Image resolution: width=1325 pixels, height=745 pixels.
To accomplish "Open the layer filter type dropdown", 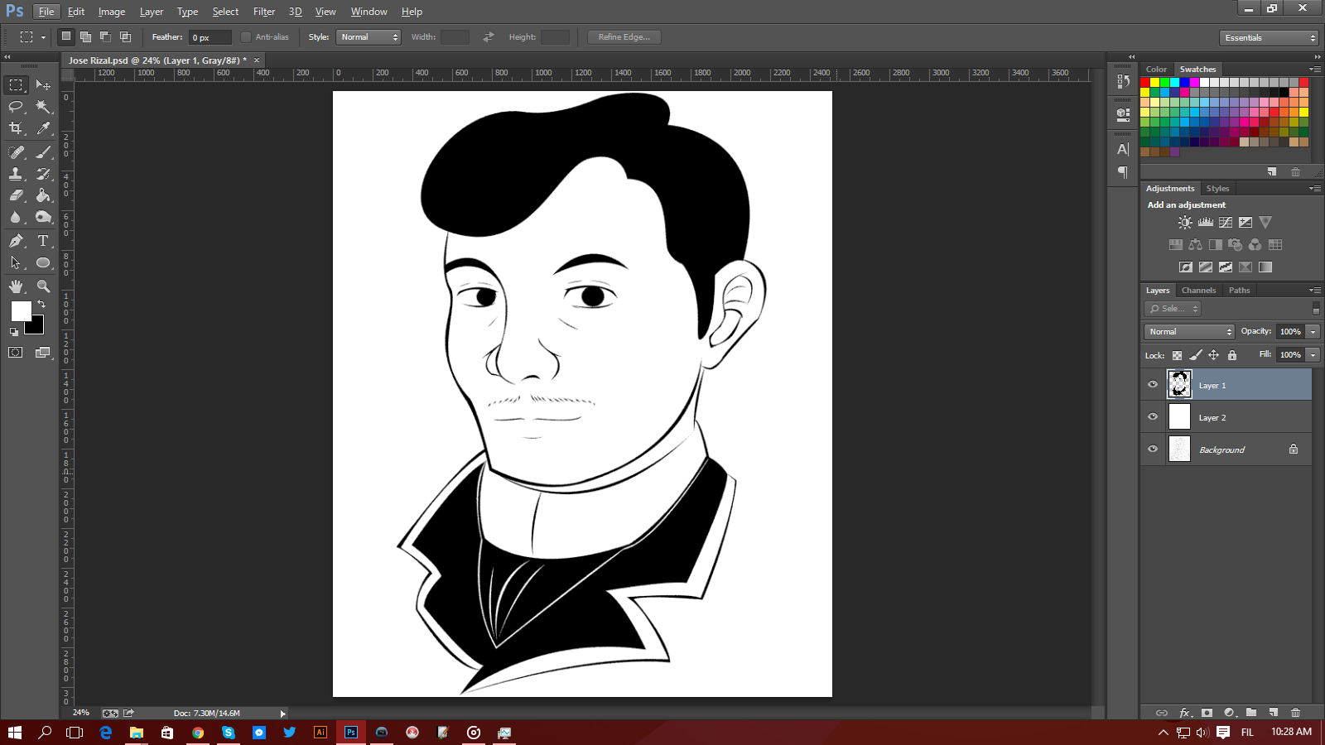I will 1173,309.
